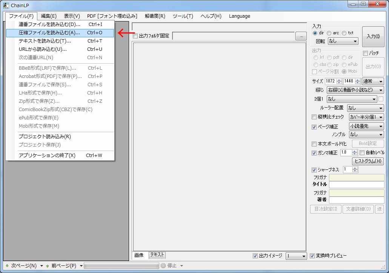The width and height of the screenshot is (389, 273).
Task: Select 圧縮ファイルを読み込む from the file menu
Action: [49, 34]
